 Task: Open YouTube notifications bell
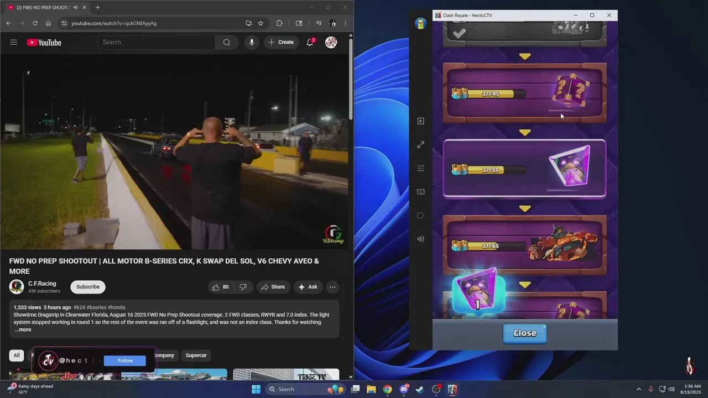click(x=310, y=43)
